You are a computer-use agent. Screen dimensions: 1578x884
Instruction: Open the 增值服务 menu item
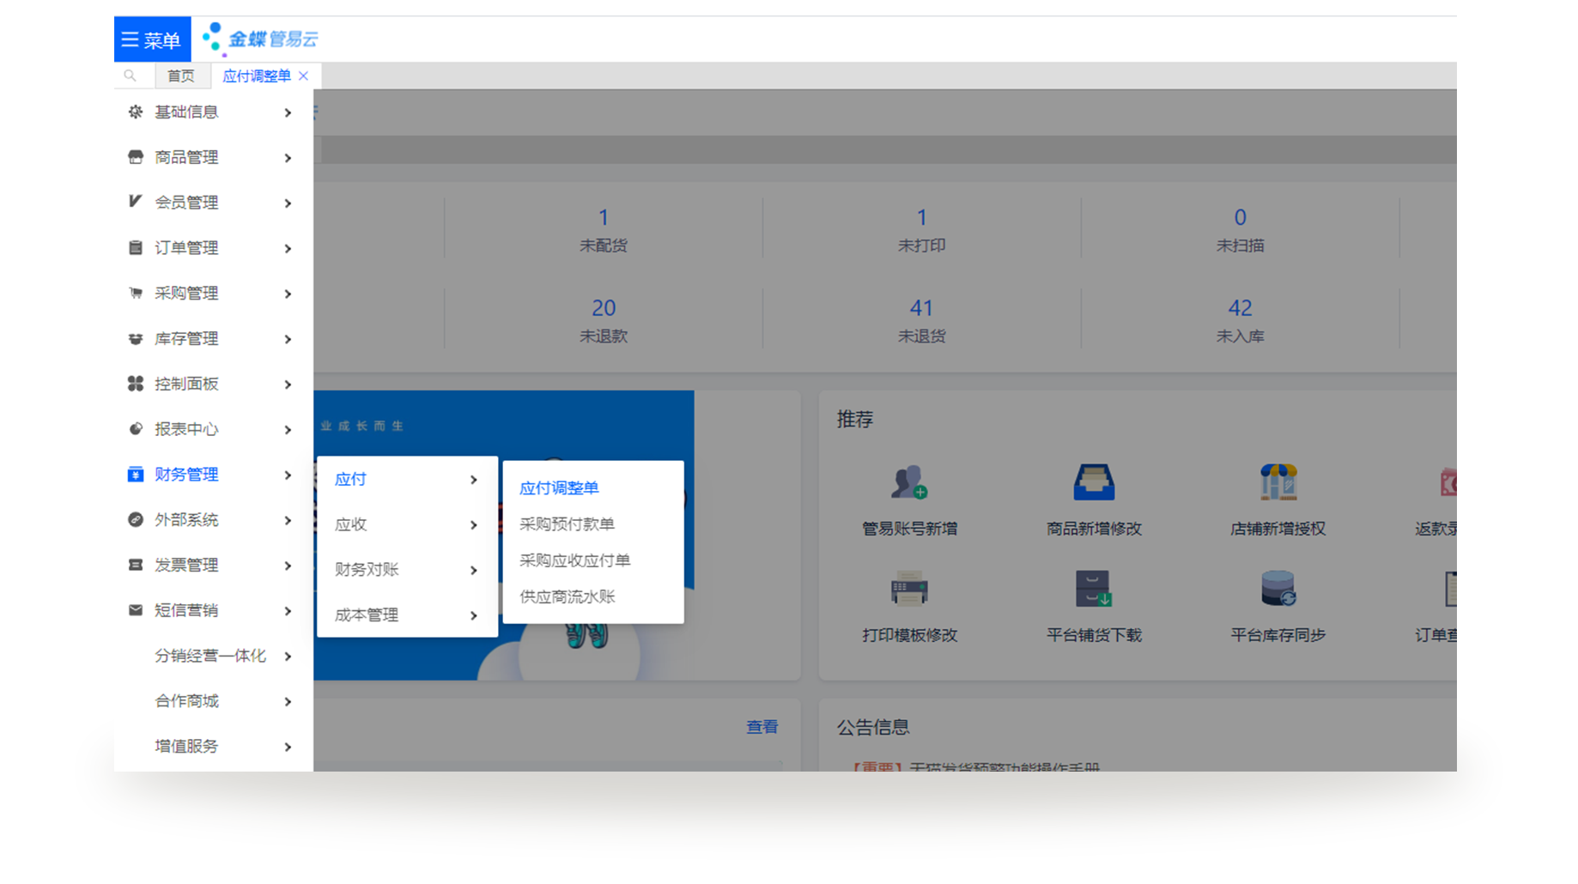click(x=213, y=746)
